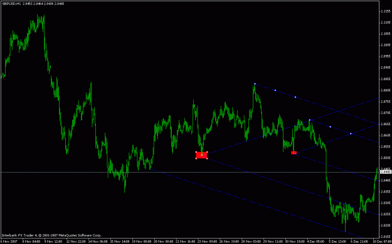This screenshot has width=392, height=244.
Task: Click the 2.0355 price axis label
Action: click(x=385, y=191)
